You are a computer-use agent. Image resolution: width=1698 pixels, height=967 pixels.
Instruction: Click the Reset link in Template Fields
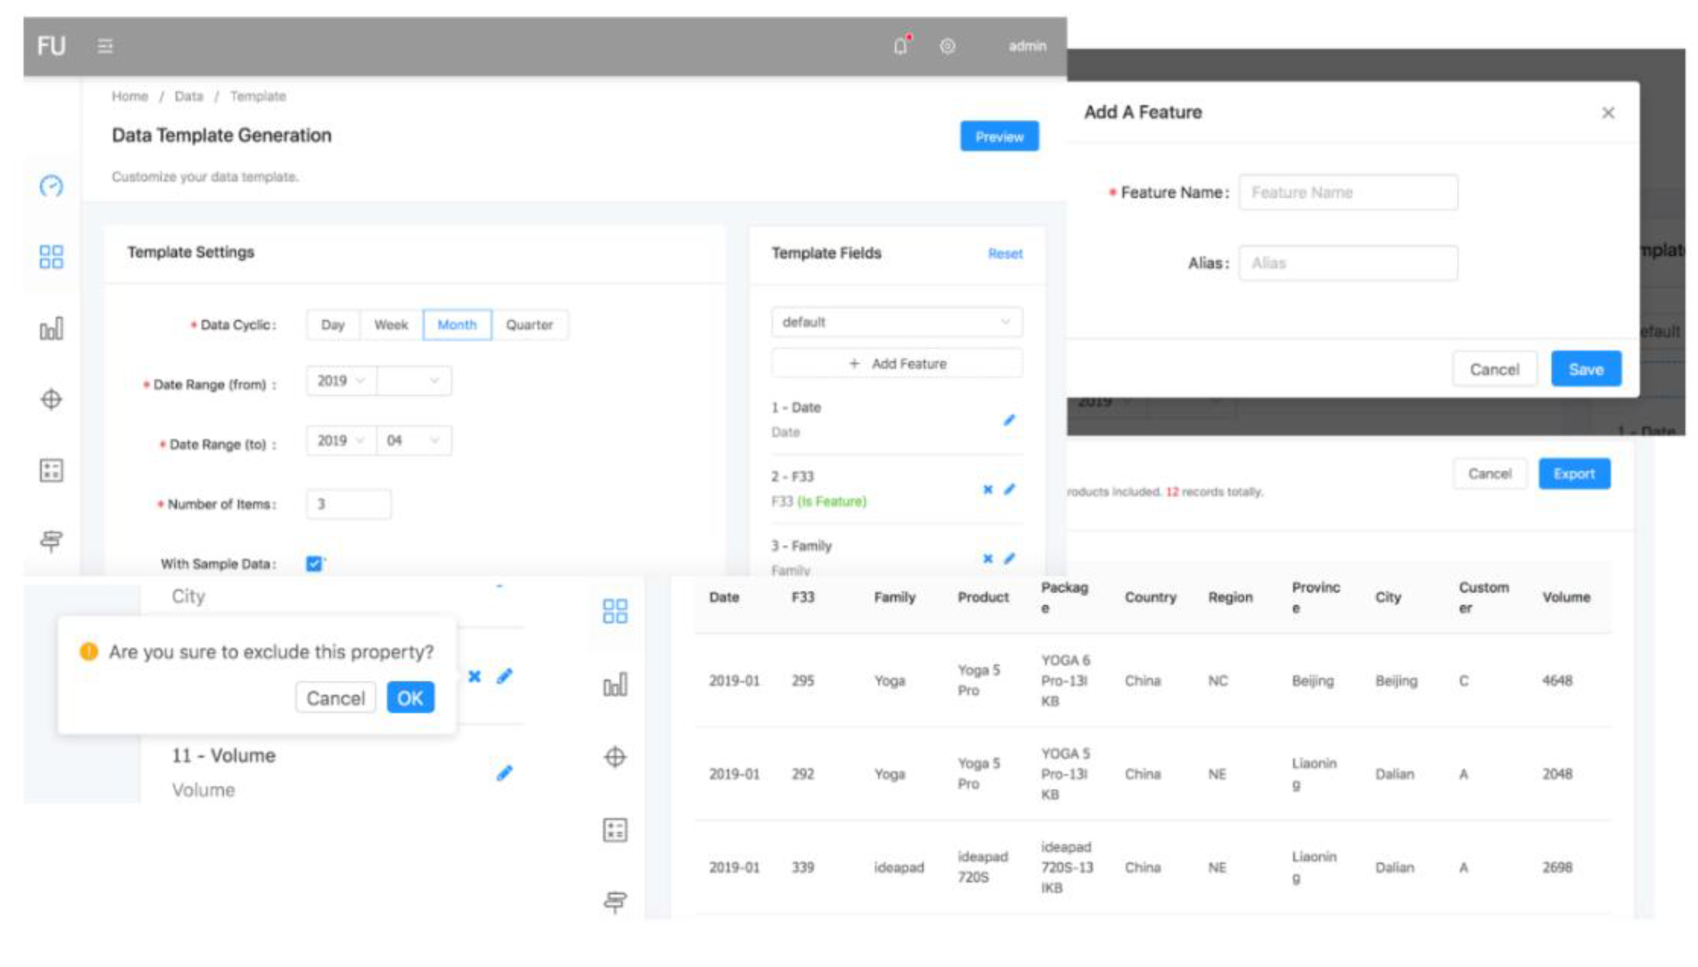click(x=1005, y=254)
